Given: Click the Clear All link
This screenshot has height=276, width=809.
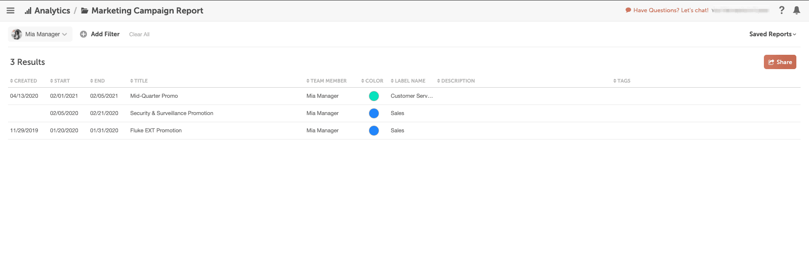Looking at the screenshot, I should (x=139, y=35).
